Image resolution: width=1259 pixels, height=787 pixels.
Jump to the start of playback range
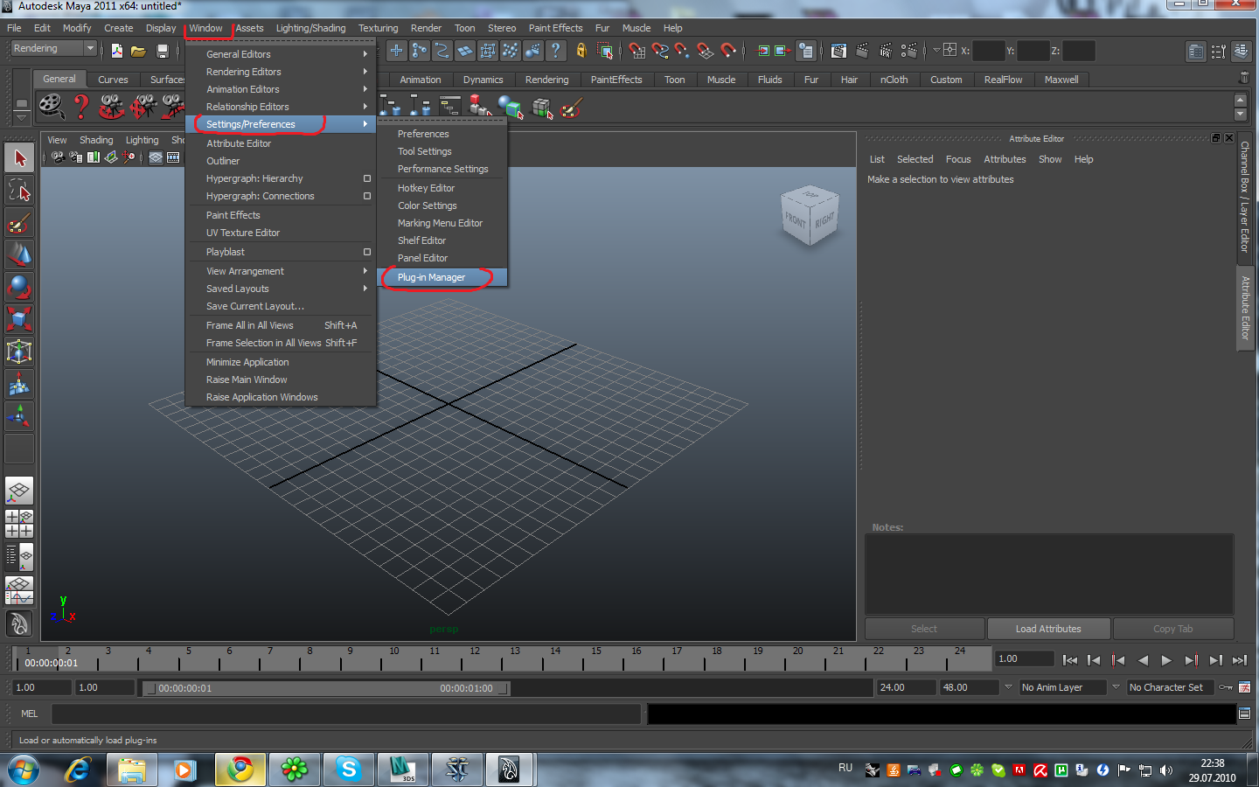pyautogui.click(x=1069, y=660)
